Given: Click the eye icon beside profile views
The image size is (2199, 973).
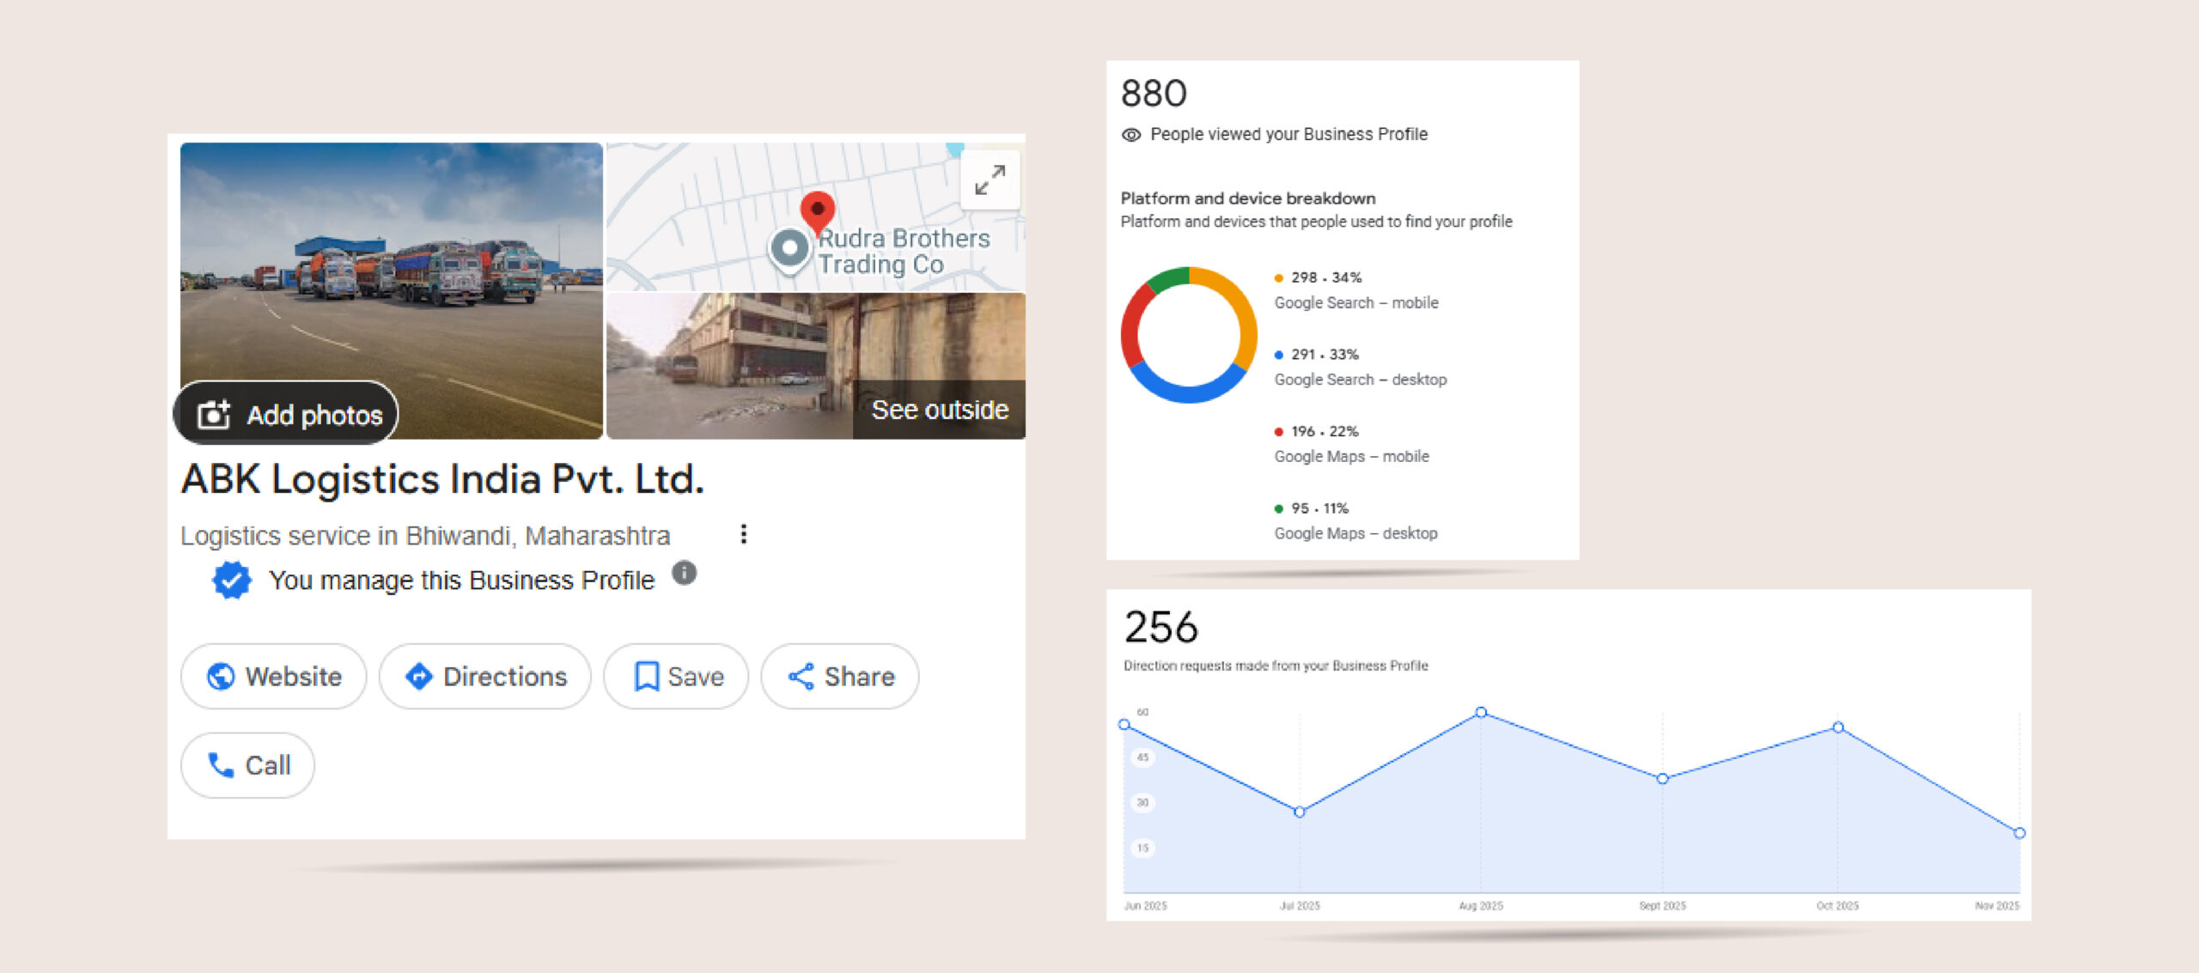Looking at the screenshot, I should [x=1131, y=135].
